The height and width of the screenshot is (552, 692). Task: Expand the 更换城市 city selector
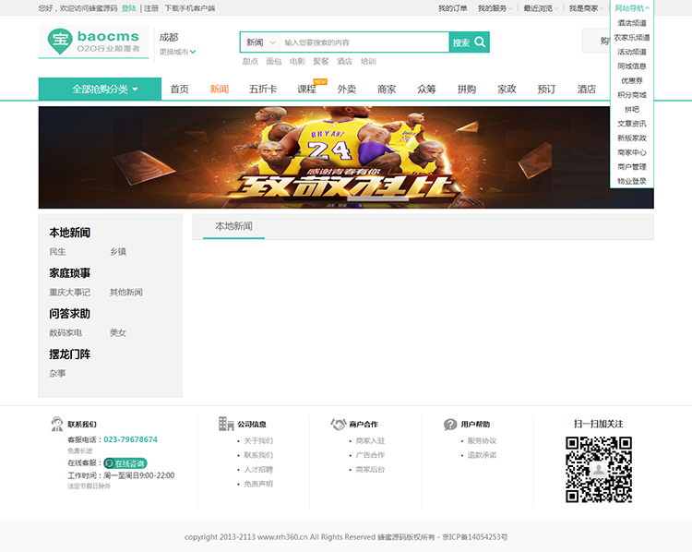click(x=177, y=52)
